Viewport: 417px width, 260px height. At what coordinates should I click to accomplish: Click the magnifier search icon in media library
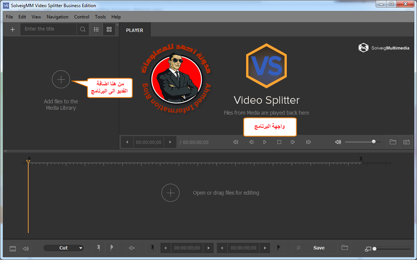tap(83, 29)
